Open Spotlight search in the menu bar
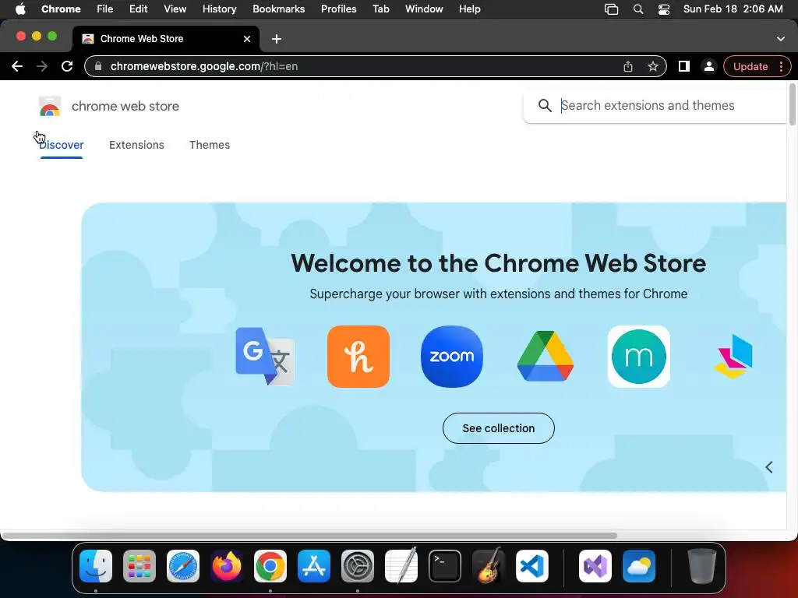This screenshot has width=798, height=598. [637, 9]
